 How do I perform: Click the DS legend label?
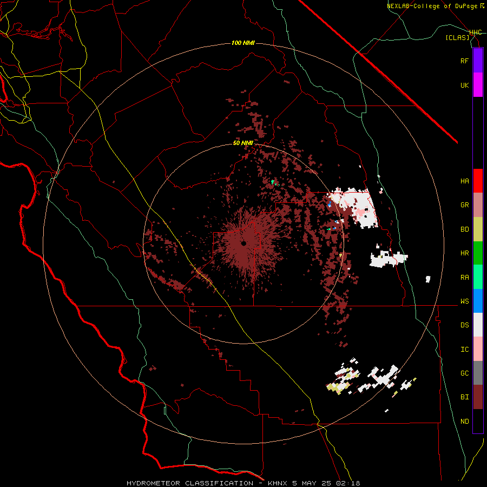click(x=464, y=325)
